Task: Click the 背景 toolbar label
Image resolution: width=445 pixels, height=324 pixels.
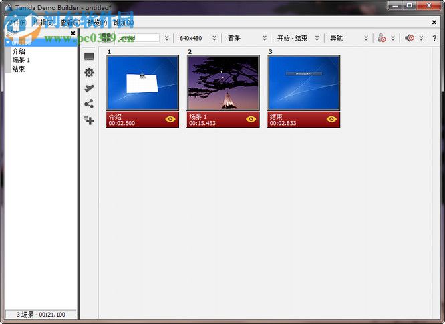Action: pyautogui.click(x=235, y=38)
